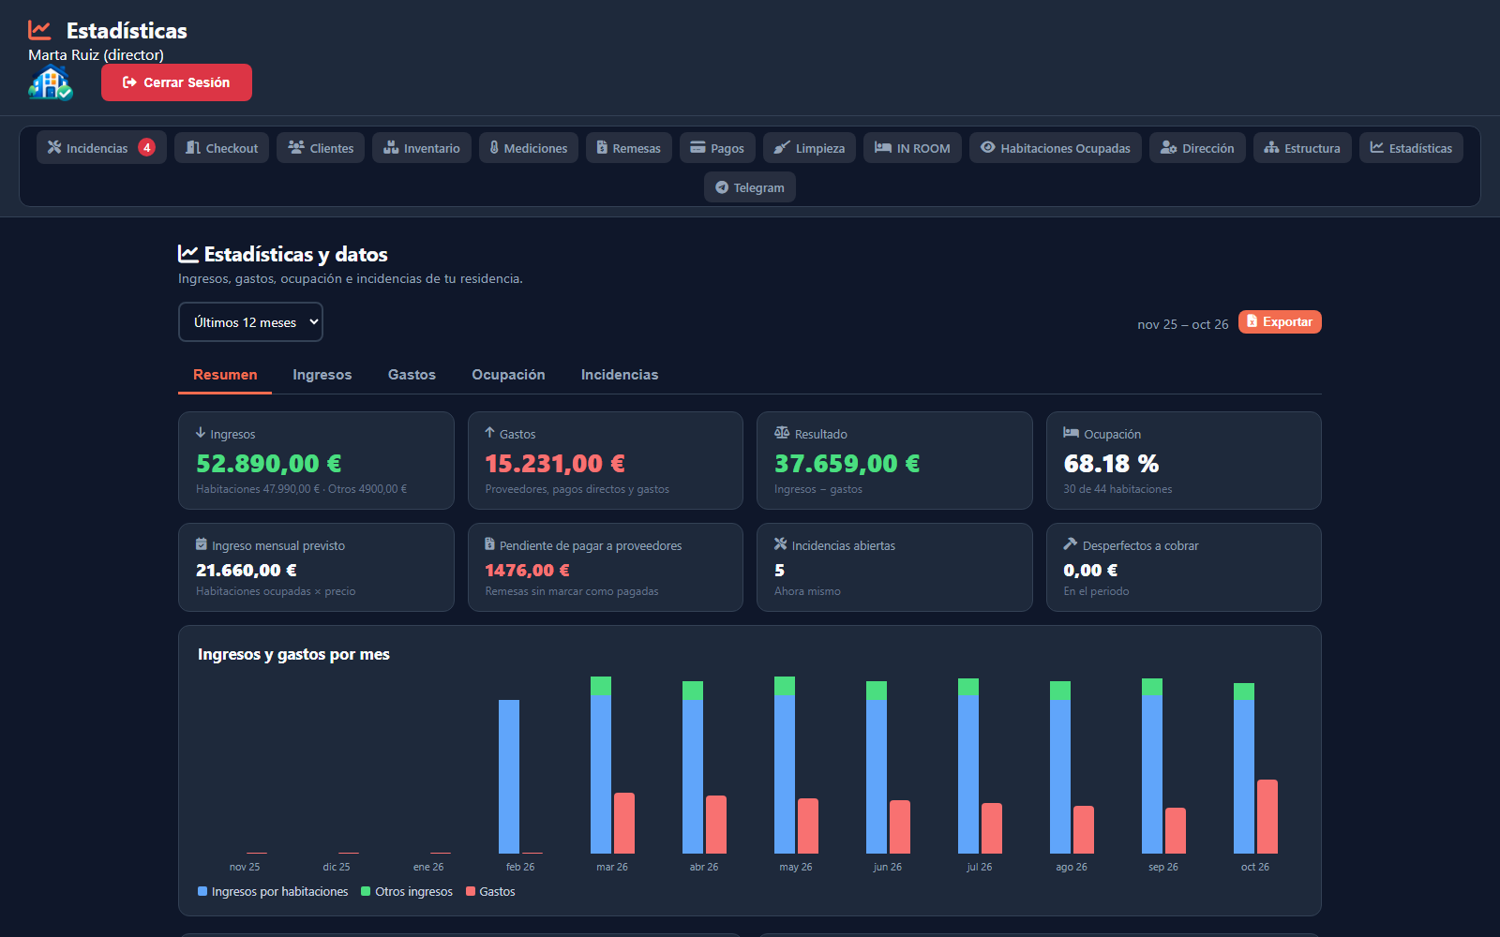Open the Últimos 12 meses period dropdown
This screenshot has height=937, width=1500.
250,322
